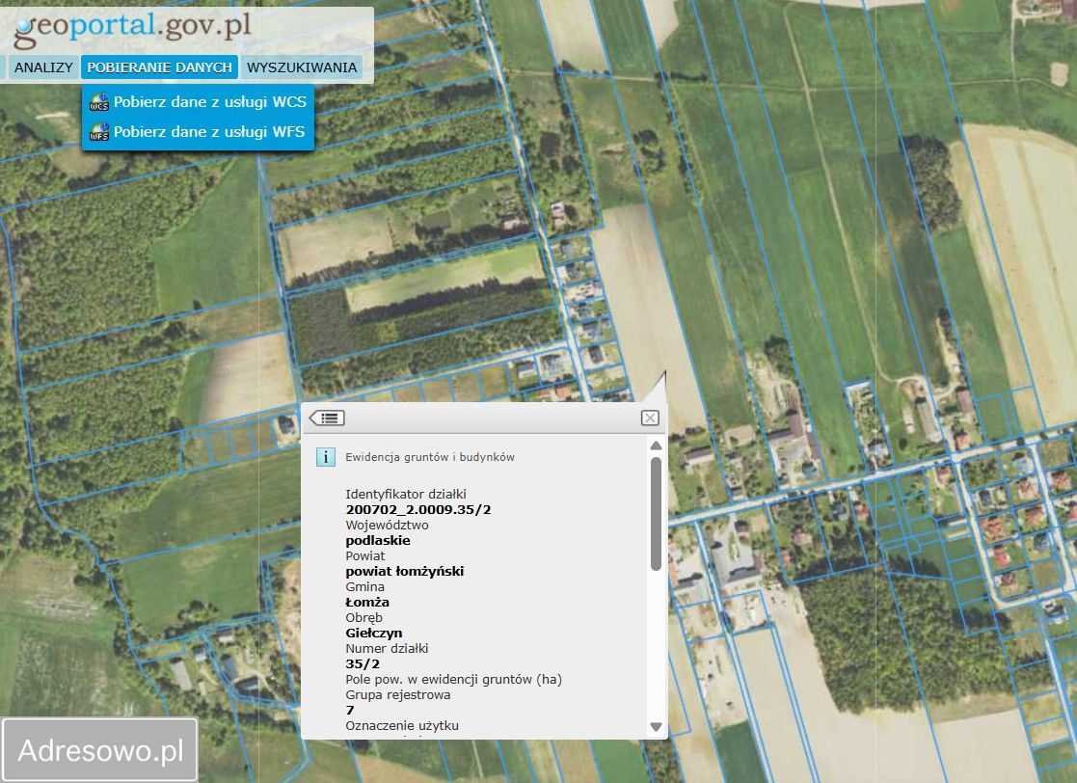
Task: Click the Adresowo.pl watermark badge
Action: [x=100, y=750]
